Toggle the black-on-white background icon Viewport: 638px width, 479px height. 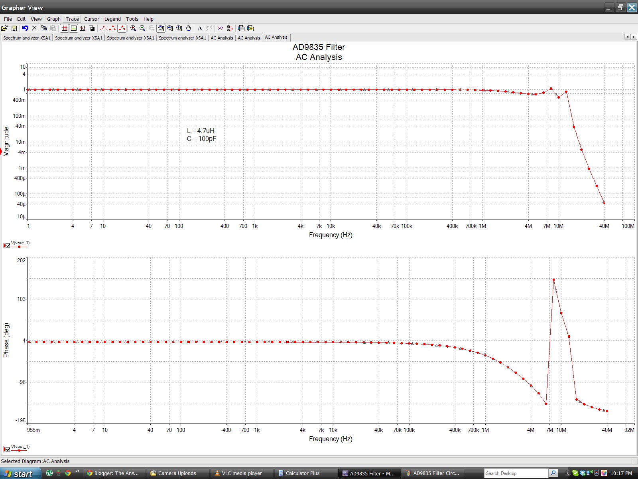point(92,28)
